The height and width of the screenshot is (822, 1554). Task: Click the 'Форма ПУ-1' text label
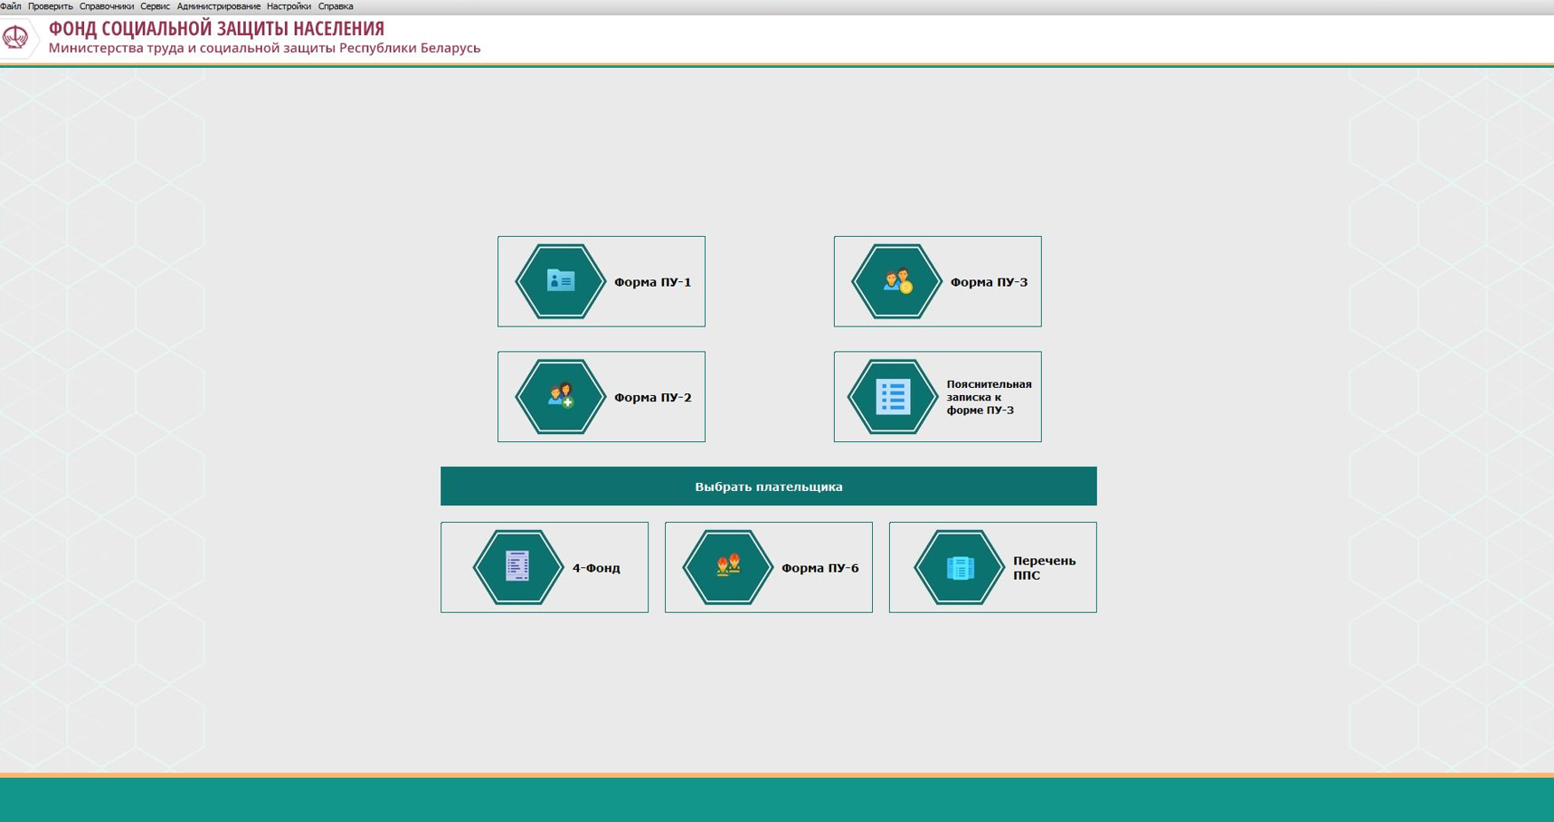(652, 282)
